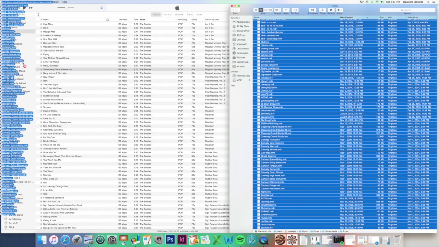Open the Action gear dropdown in Finder
Image resolution: width=439 pixels, height=247 pixels.
[x=340, y=10]
